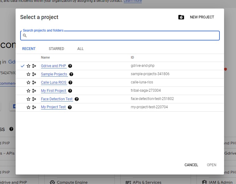Open APIs & Services in background page
236x184 pixels.
(x=147, y=182)
